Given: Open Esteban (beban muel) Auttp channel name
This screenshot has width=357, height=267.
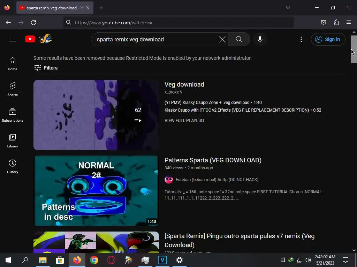Looking at the screenshot, I should point(217,180).
